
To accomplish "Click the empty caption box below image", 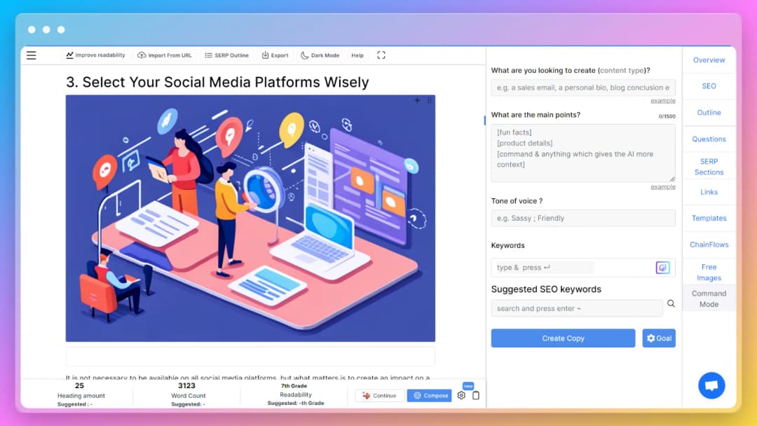I will click(x=250, y=356).
